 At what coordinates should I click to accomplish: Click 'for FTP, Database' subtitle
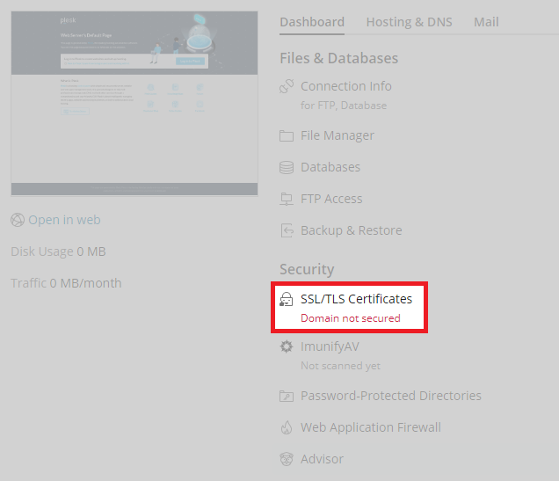344,106
